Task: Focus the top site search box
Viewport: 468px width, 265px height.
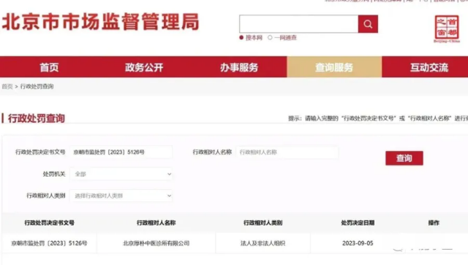Action: (x=299, y=24)
